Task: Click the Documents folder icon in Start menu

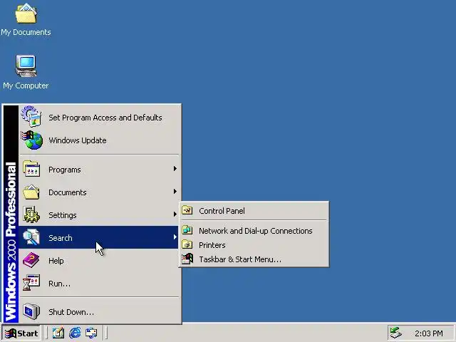Action: pyautogui.click(x=31, y=192)
